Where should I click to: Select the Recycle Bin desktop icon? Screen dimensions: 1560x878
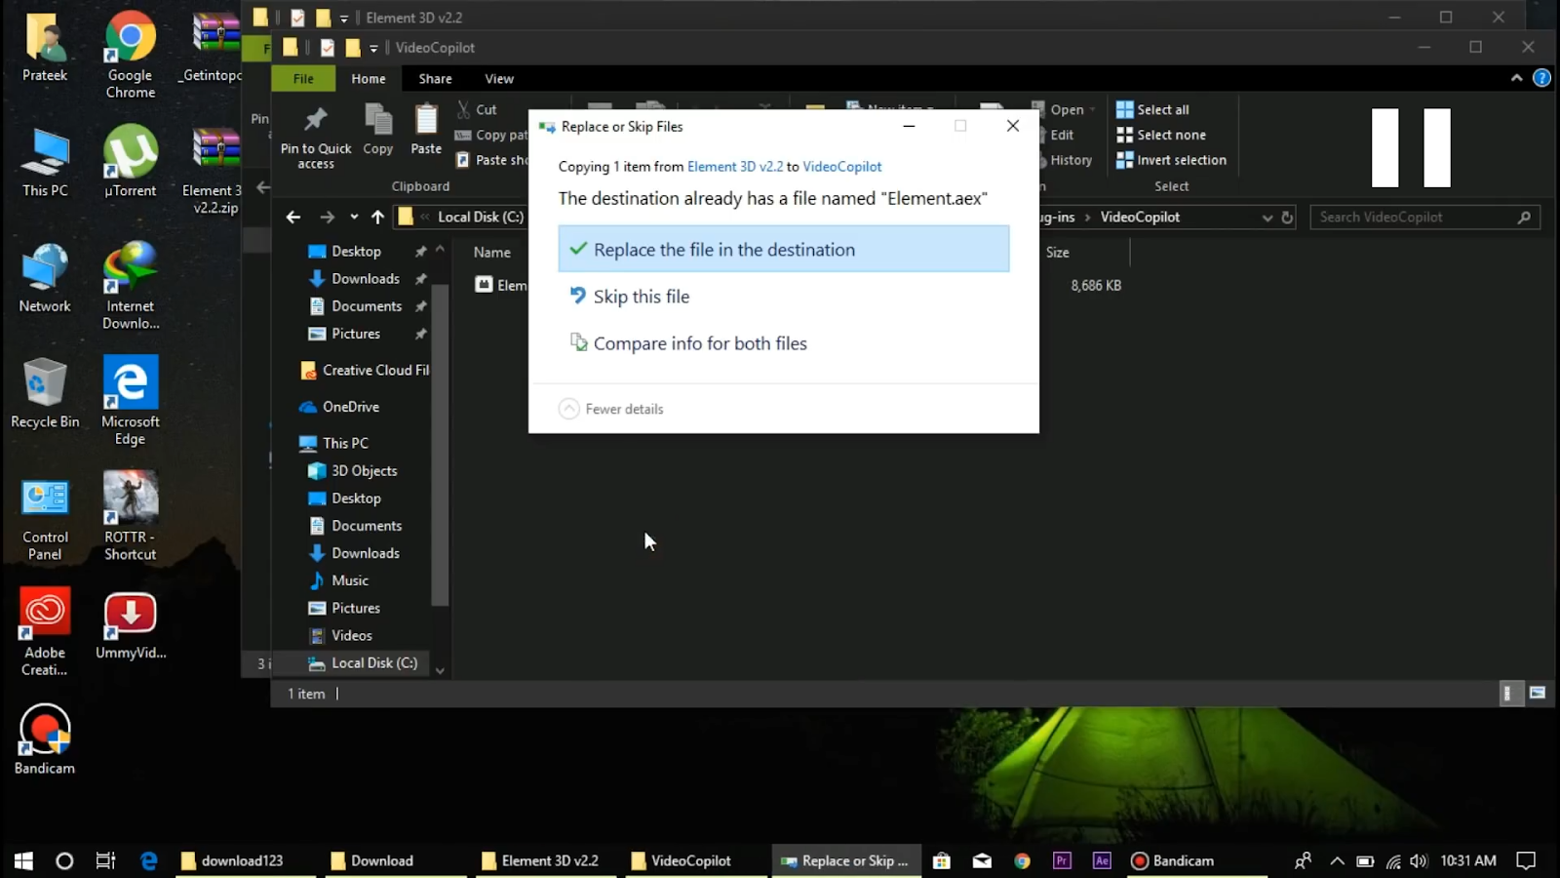click(45, 393)
